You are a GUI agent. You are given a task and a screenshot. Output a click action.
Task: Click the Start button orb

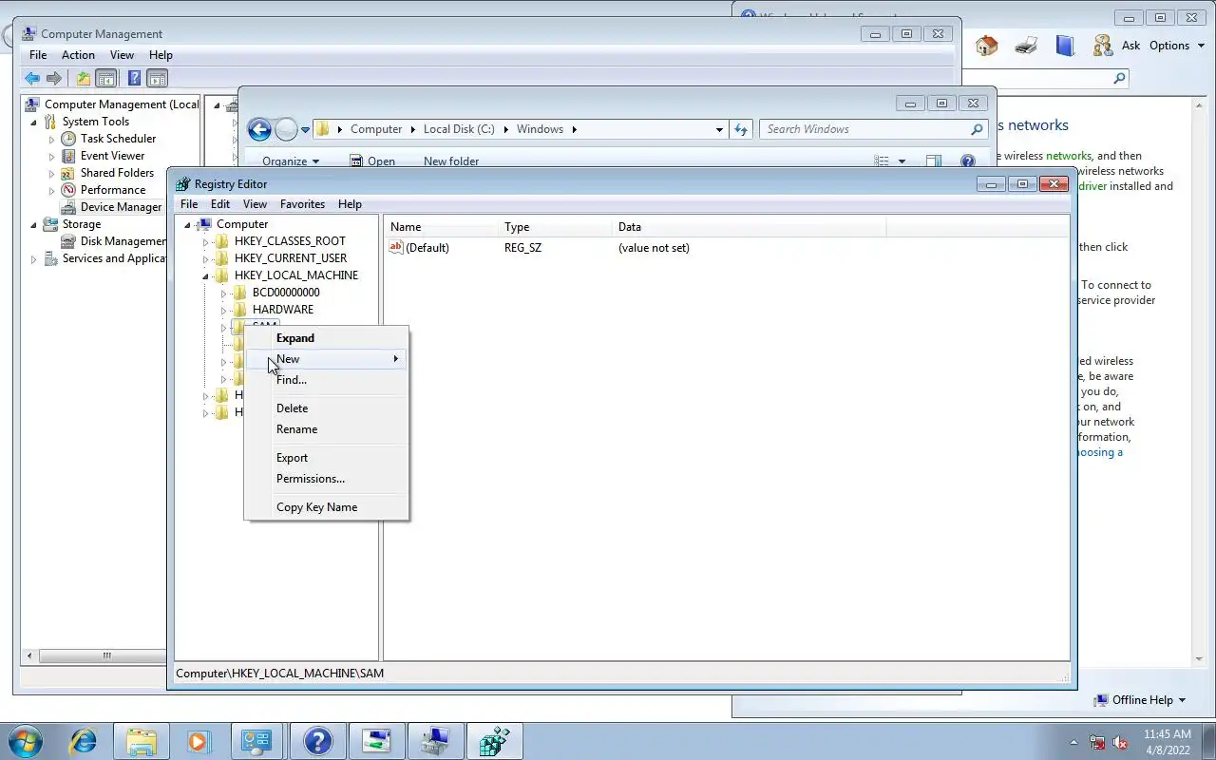tap(26, 741)
